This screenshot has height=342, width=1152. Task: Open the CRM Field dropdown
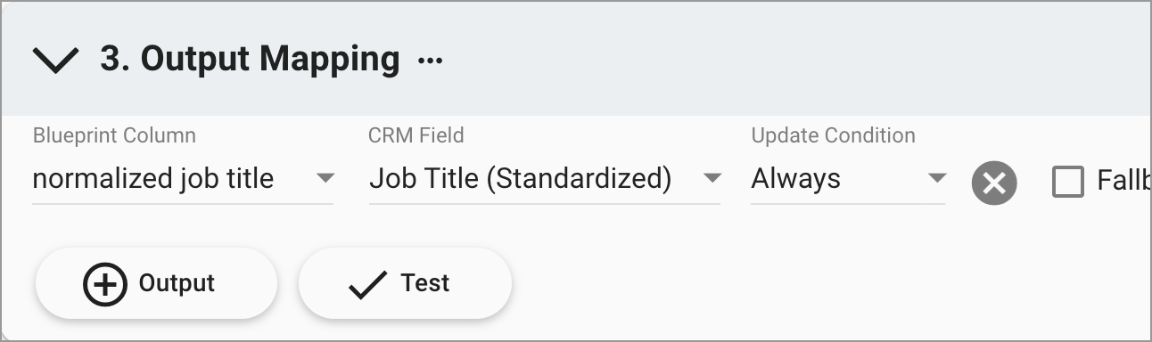[x=545, y=179]
